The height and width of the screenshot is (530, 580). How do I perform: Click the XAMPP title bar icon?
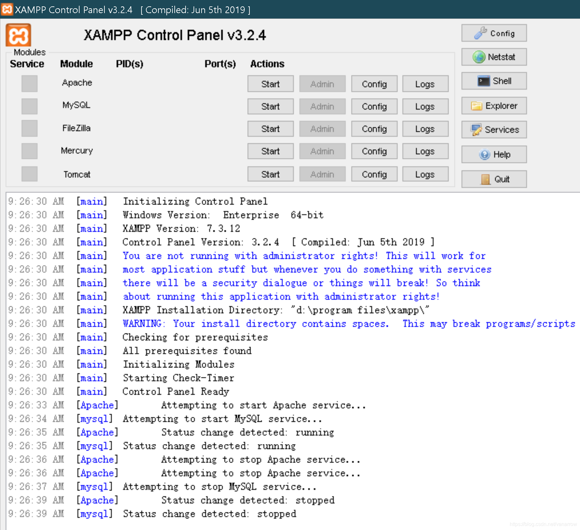point(7,9)
